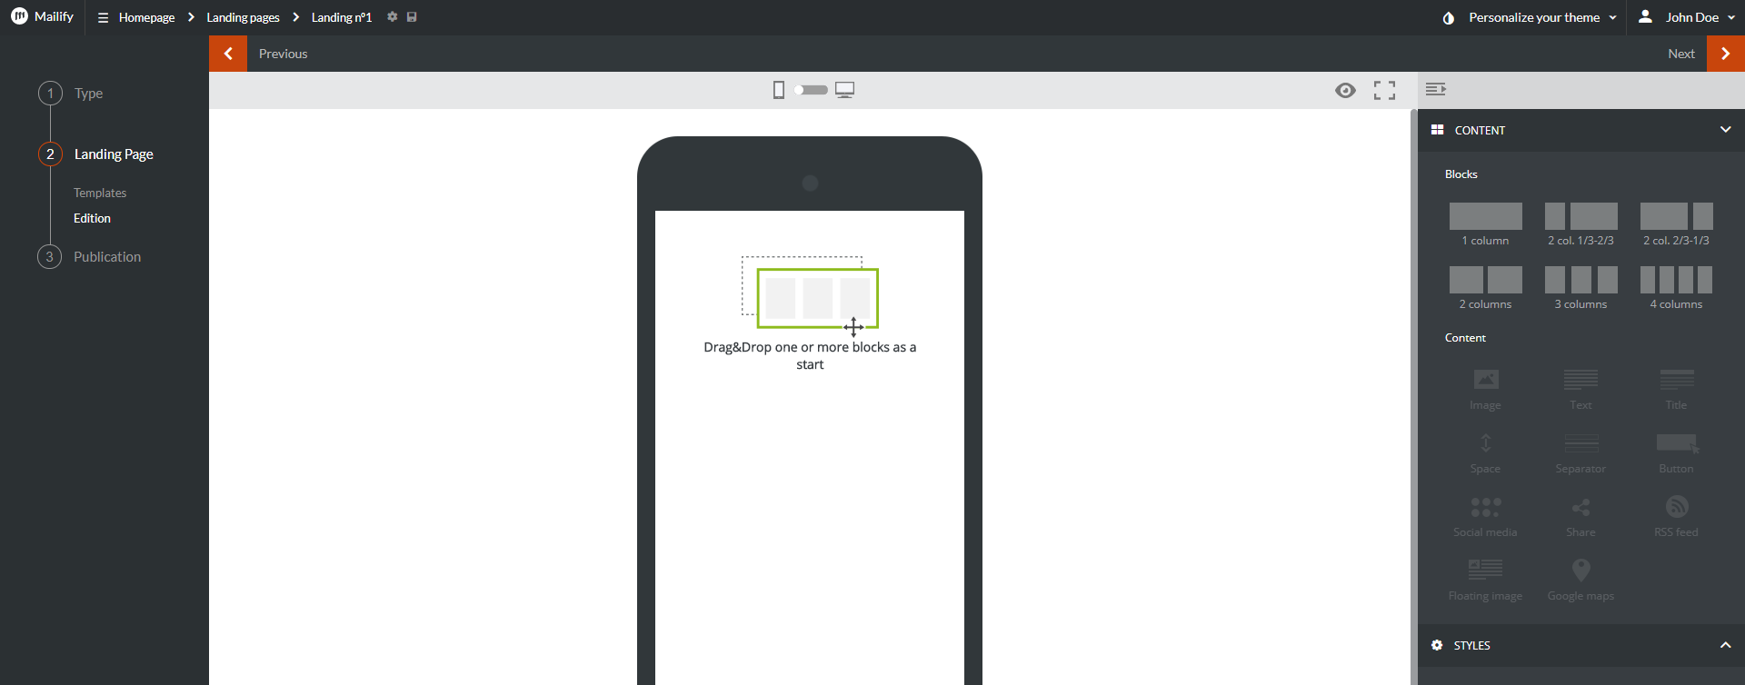Click the vertical scrollbar beside canvas
Image resolution: width=1745 pixels, height=685 pixels.
point(1413,397)
